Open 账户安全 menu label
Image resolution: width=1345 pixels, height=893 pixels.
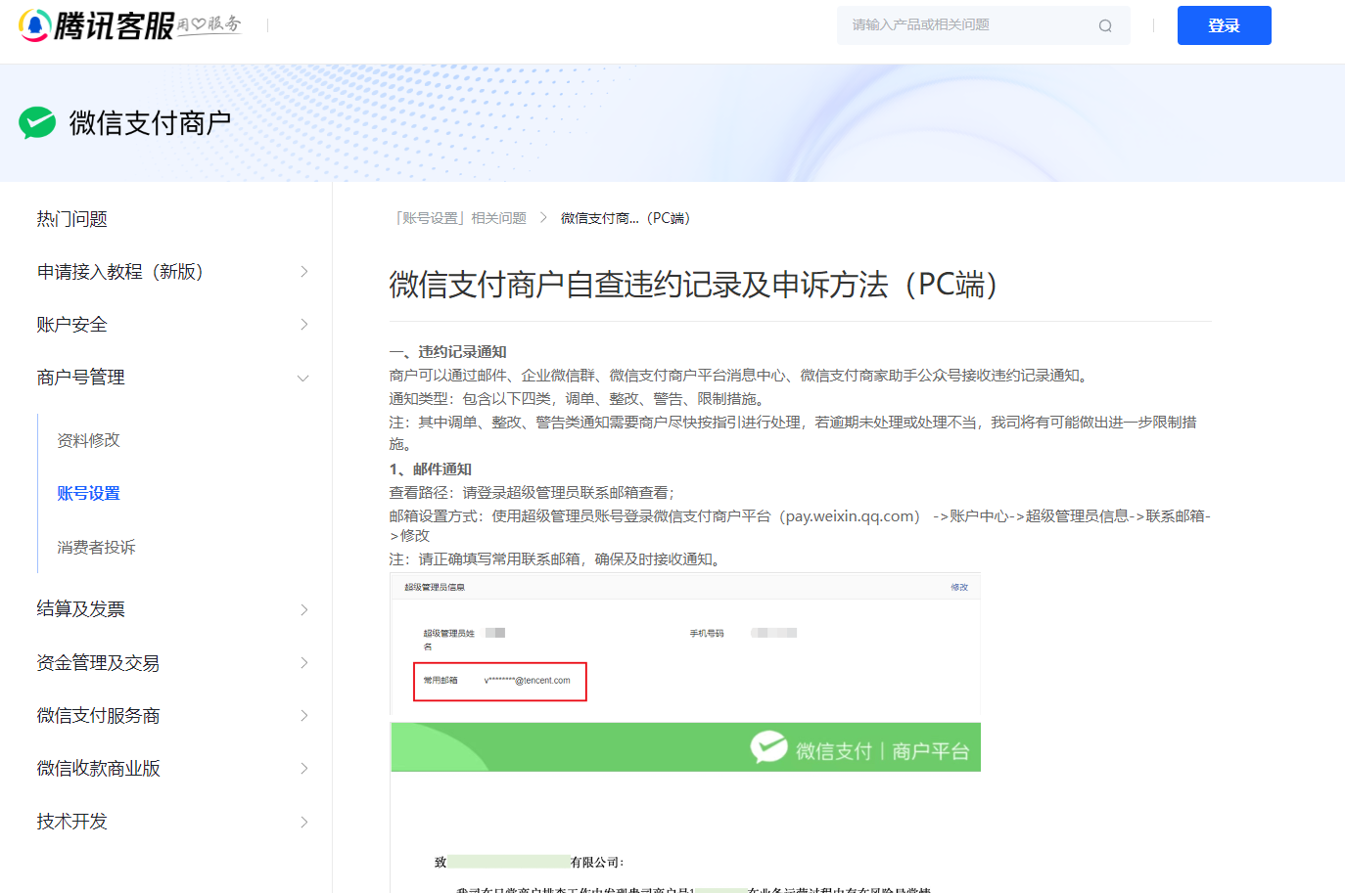tap(72, 325)
